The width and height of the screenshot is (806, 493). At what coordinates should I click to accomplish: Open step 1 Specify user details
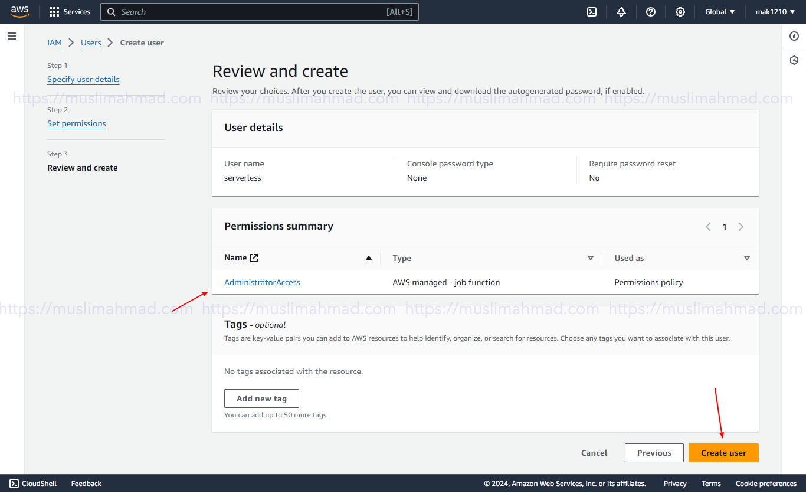[x=83, y=79]
